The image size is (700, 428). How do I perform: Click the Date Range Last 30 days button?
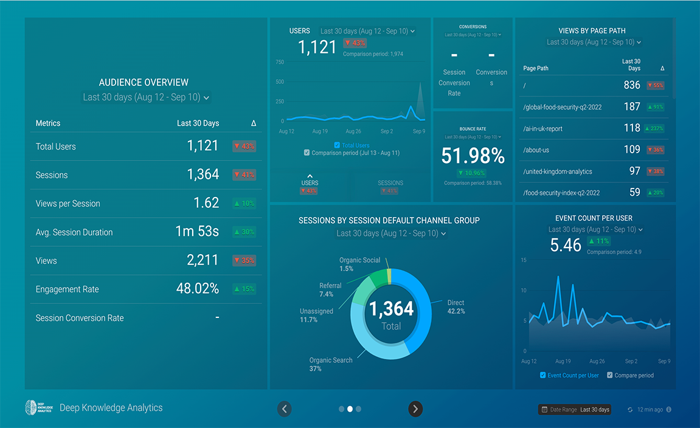coord(575,410)
